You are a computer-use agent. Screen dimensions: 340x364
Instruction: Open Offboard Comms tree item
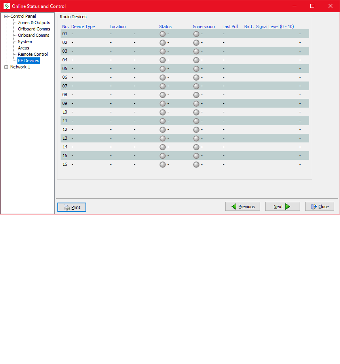pyautogui.click(x=34, y=29)
